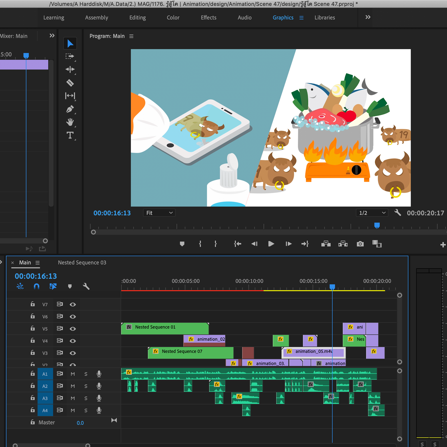Image resolution: width=447 pixels, height=447 pixels.
Task: Toggle timeline Snap magnet
Action: tap(36, 286)
